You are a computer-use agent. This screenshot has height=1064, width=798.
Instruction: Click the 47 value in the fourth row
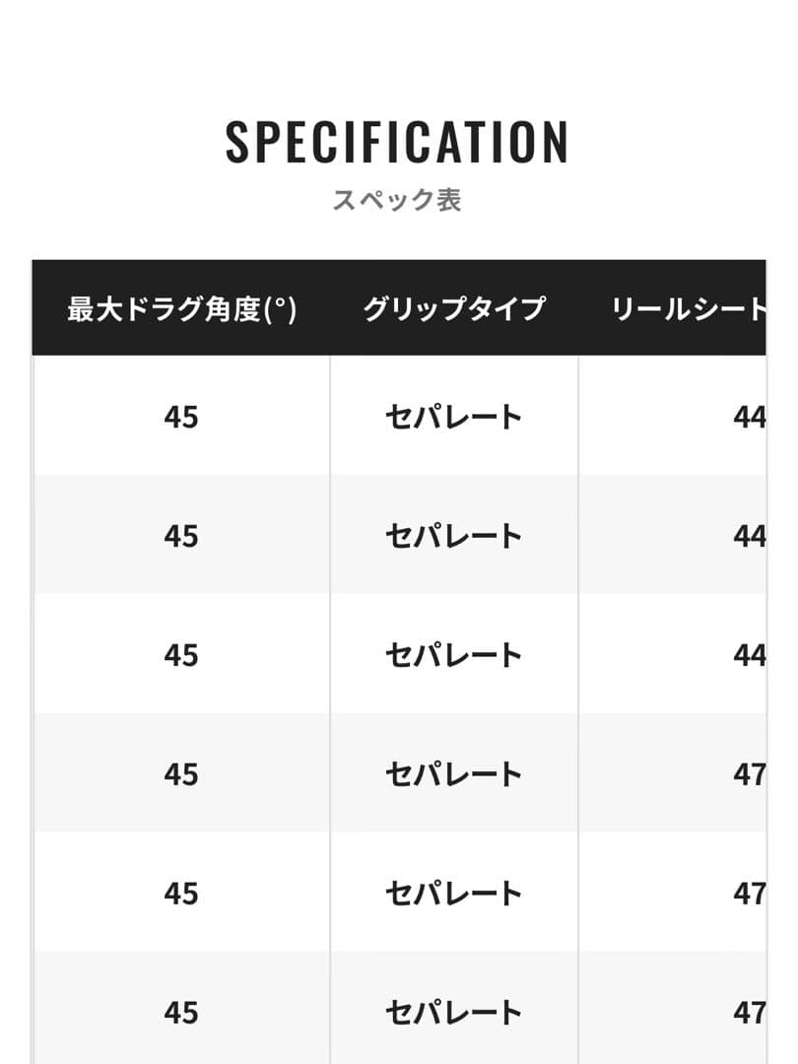click(x=750, y=774)
